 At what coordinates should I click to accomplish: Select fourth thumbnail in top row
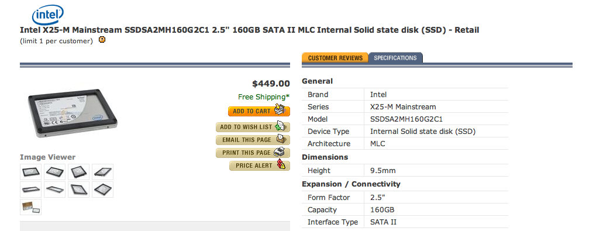(x=103, y=172)
